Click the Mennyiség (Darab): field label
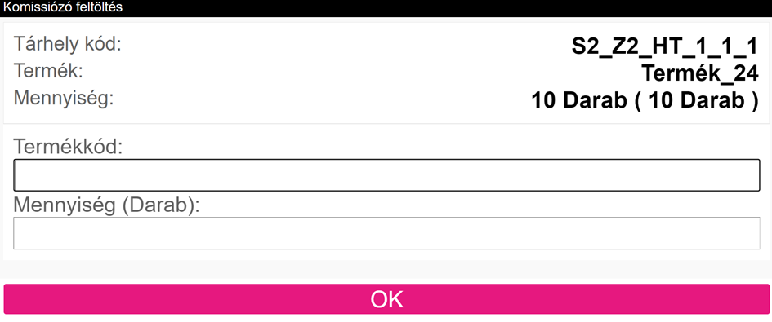Viewport: 772px width, 322px height. [107, 205]
